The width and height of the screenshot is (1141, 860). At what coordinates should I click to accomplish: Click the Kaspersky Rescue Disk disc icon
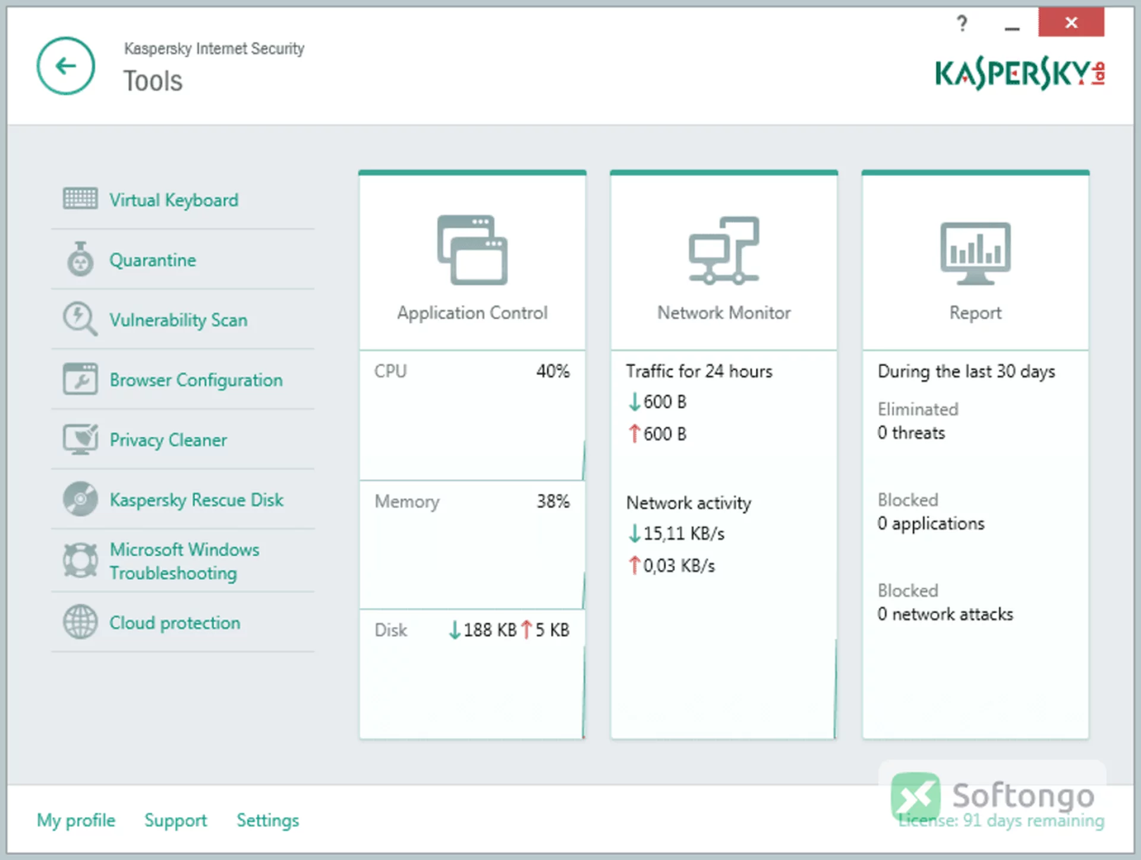(80, 499)
